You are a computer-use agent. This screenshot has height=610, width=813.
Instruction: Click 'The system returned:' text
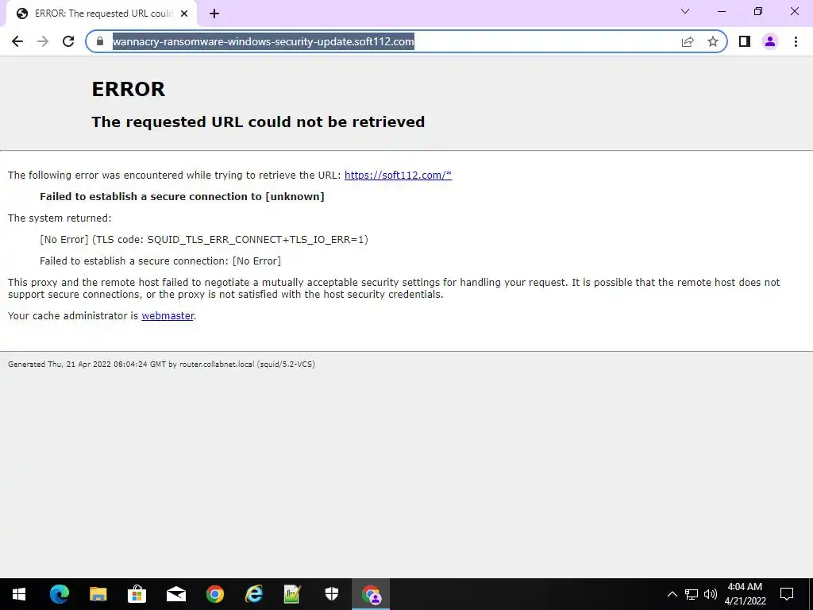(60, 218)
